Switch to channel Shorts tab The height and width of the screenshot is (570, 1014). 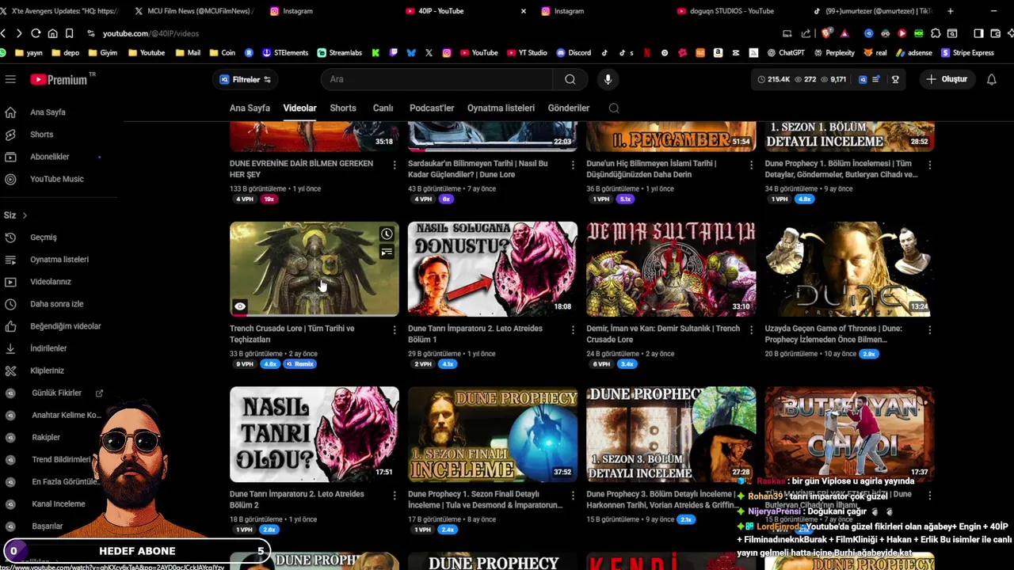click(343, 108)
